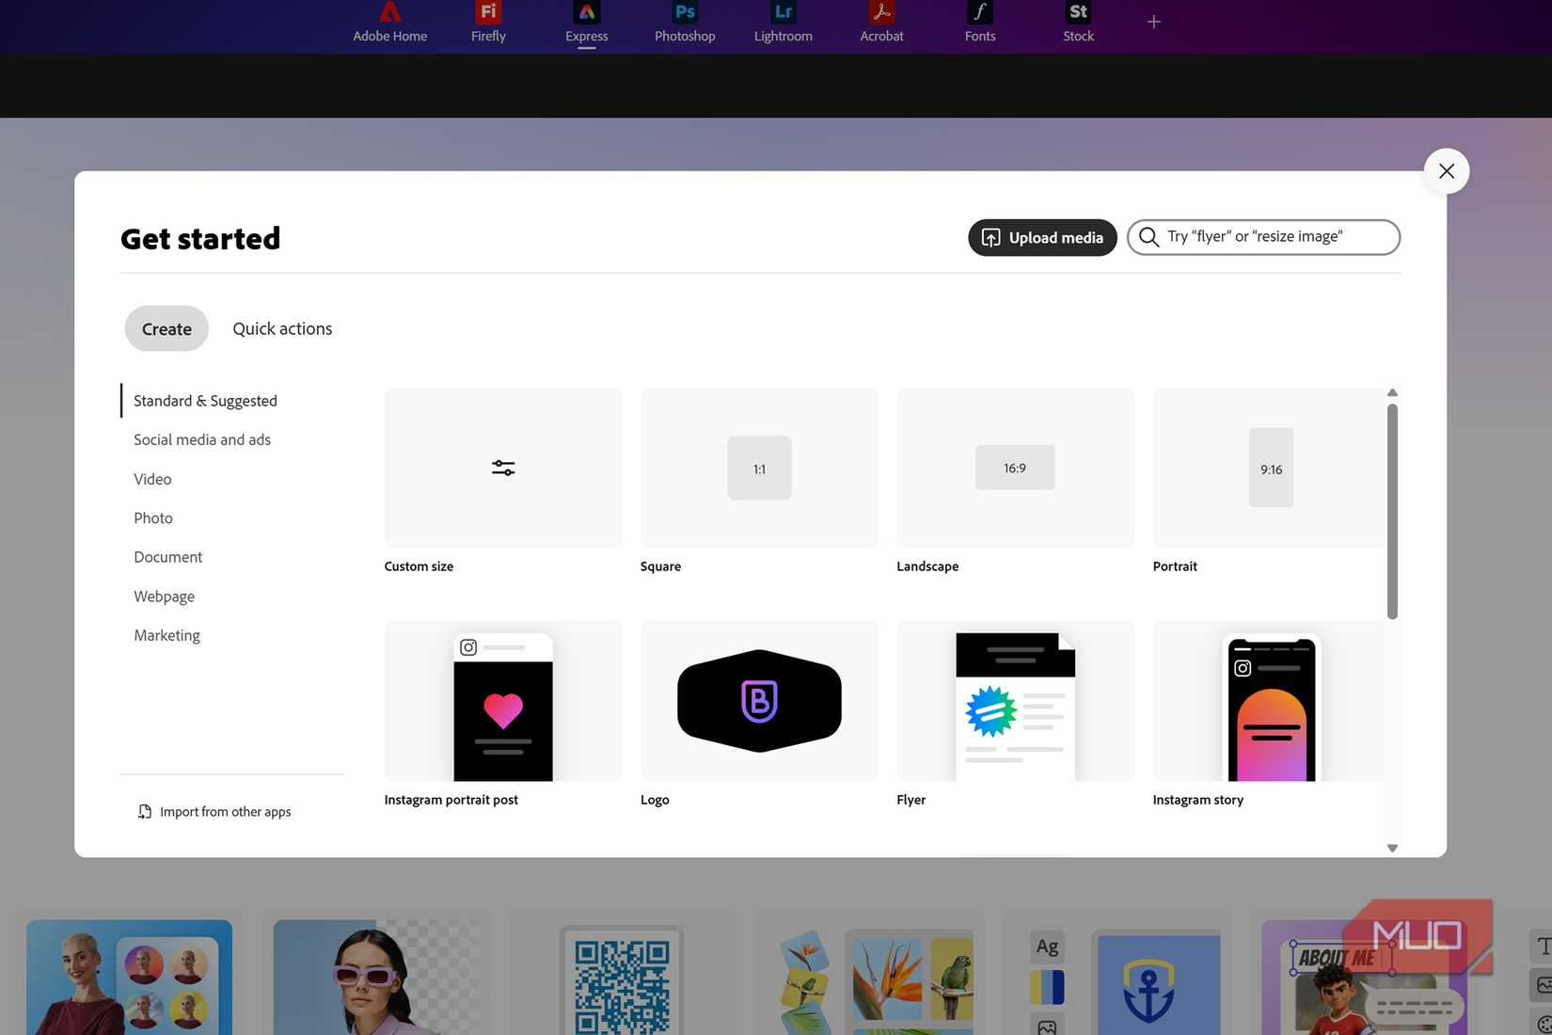Click scrollbar up arrow in dialog
Screen dimensions: 1552x1035
click(1392, 392)
